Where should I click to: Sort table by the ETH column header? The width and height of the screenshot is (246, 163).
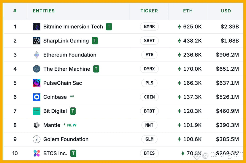pos(188,11)
